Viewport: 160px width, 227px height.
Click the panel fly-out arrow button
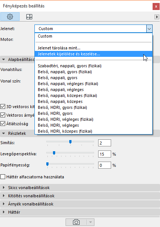(x=157, y=17)
